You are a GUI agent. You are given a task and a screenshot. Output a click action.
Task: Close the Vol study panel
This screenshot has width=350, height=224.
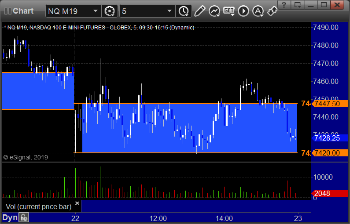click(77, 203)
